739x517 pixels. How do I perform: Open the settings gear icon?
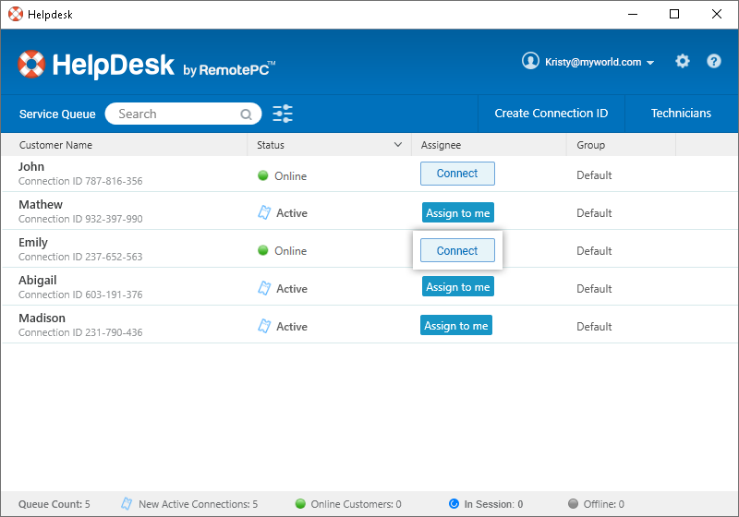[683, 62]
